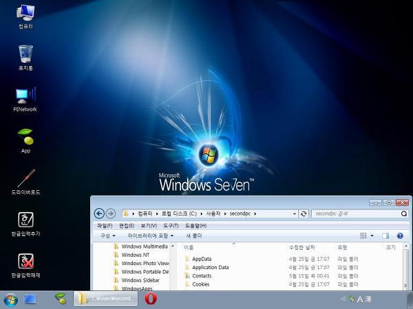Click the change view icon
Image resolution: width=413 pixels, height=309 pixels.
click(x=363, y=236)
